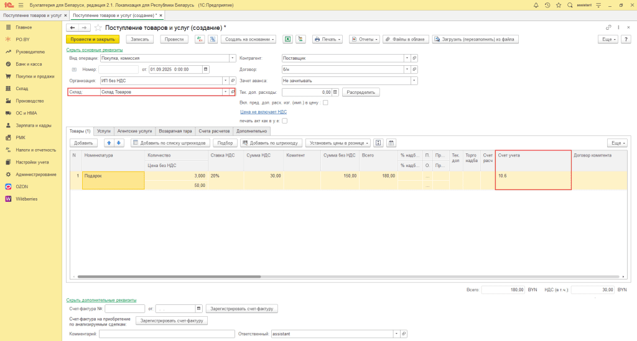Expand Ответственный dropdown arrow
Viewport: 637px width, 341px height.
pyautogui.click(x=396, y=334)
